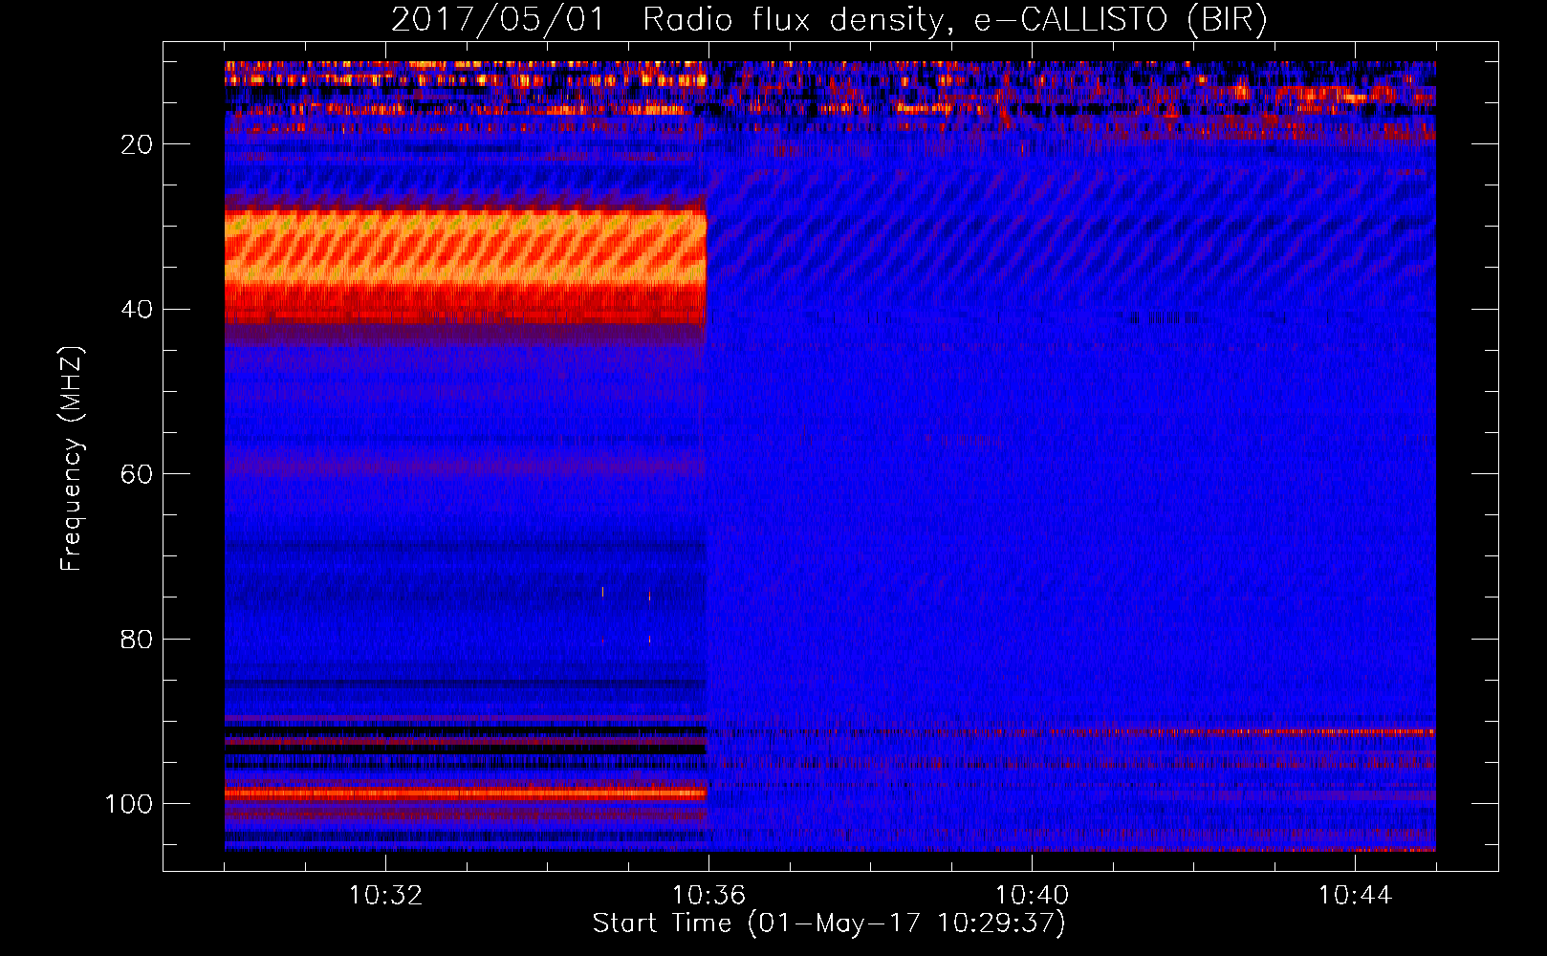This screenshot has width=1547, height=956.
Task: Click the '80' frequency tick label
Action: (137, 640)
